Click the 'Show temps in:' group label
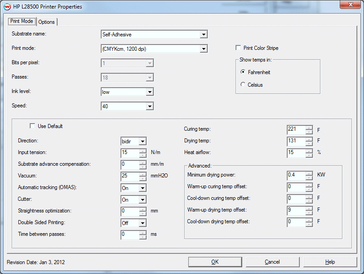 256,60
